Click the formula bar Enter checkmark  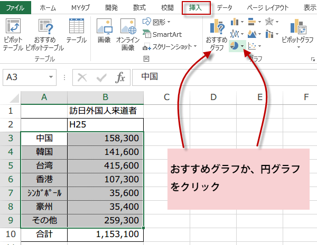[101, 77]
